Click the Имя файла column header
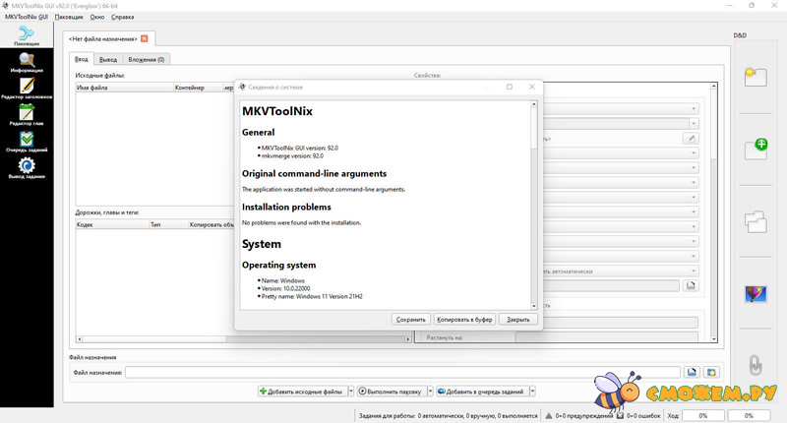The height and width of the screenshot is (423, 787). tap(124, 88)
